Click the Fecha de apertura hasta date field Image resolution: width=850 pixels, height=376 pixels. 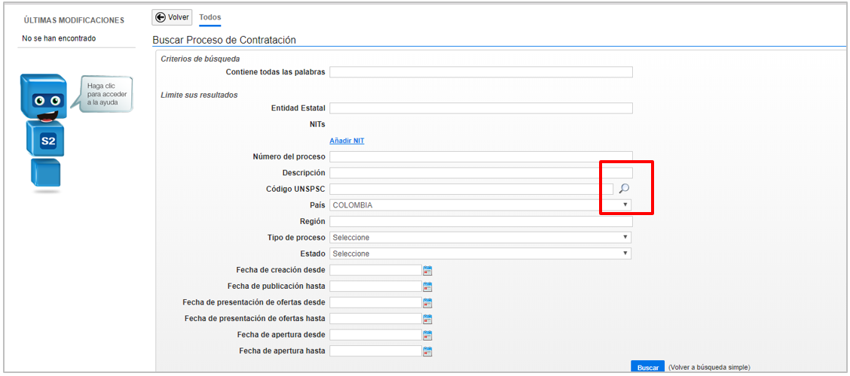[376, 351]
